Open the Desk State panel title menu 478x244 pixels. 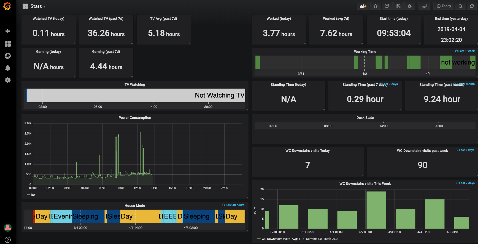point(365,118)
